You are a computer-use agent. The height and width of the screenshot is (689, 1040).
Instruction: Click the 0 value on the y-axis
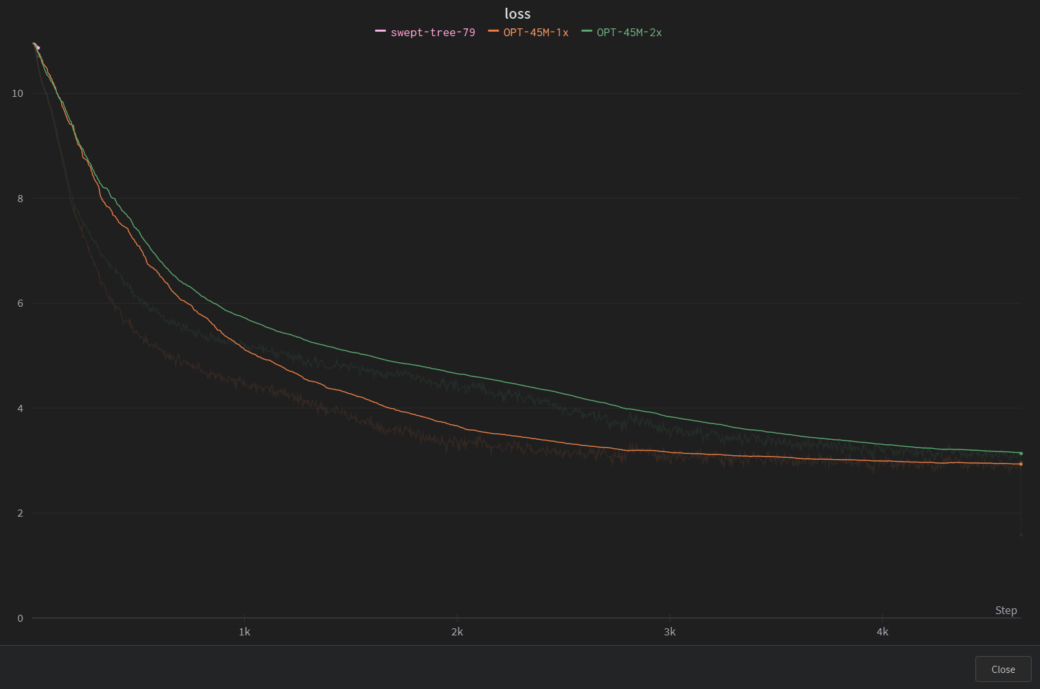point(20,618)
